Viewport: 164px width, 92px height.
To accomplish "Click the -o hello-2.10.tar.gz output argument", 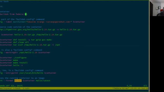I will [x=68, y=30].
